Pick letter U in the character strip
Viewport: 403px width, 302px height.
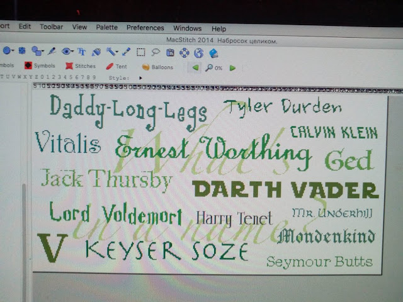pos(8,77)
